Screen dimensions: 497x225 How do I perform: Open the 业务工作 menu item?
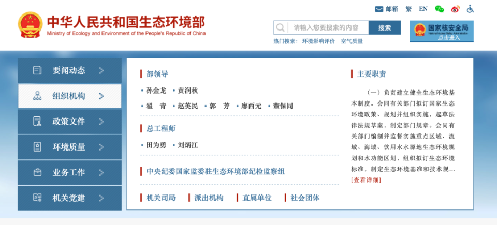coord(70,173)
